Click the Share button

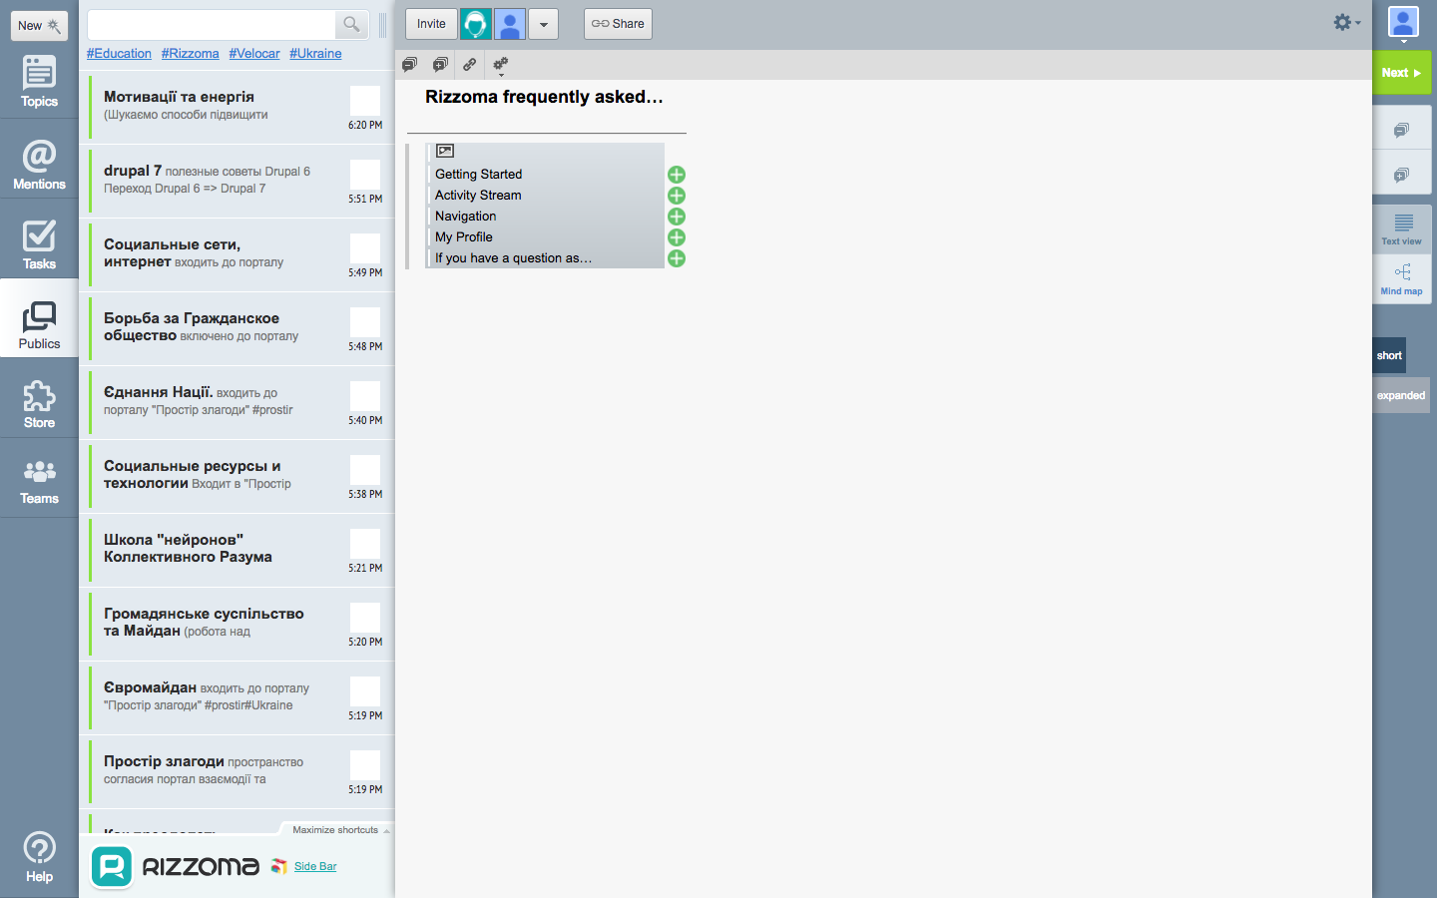618,24
